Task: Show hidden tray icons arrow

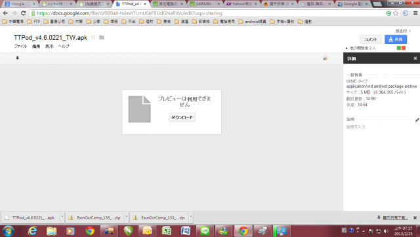Action: [364, 231]
